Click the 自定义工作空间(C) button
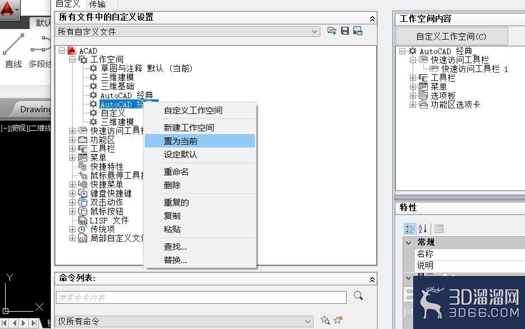 pyautogui.click(x=451, y=36)
